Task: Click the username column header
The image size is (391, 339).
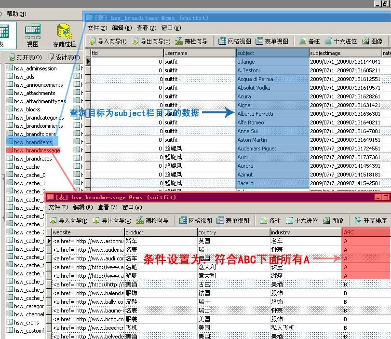Action: coord(200,53)
